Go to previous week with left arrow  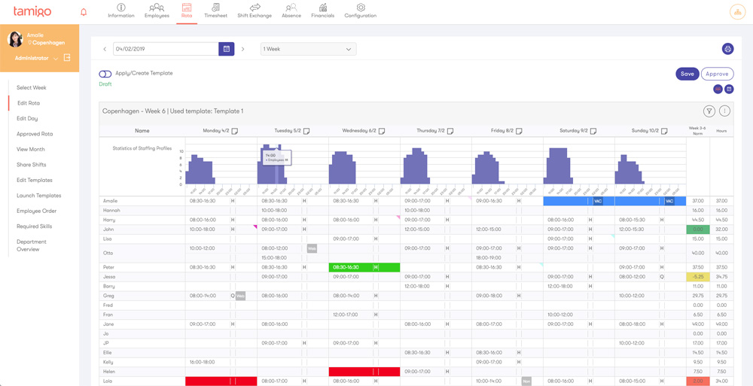tap(105, 49)
